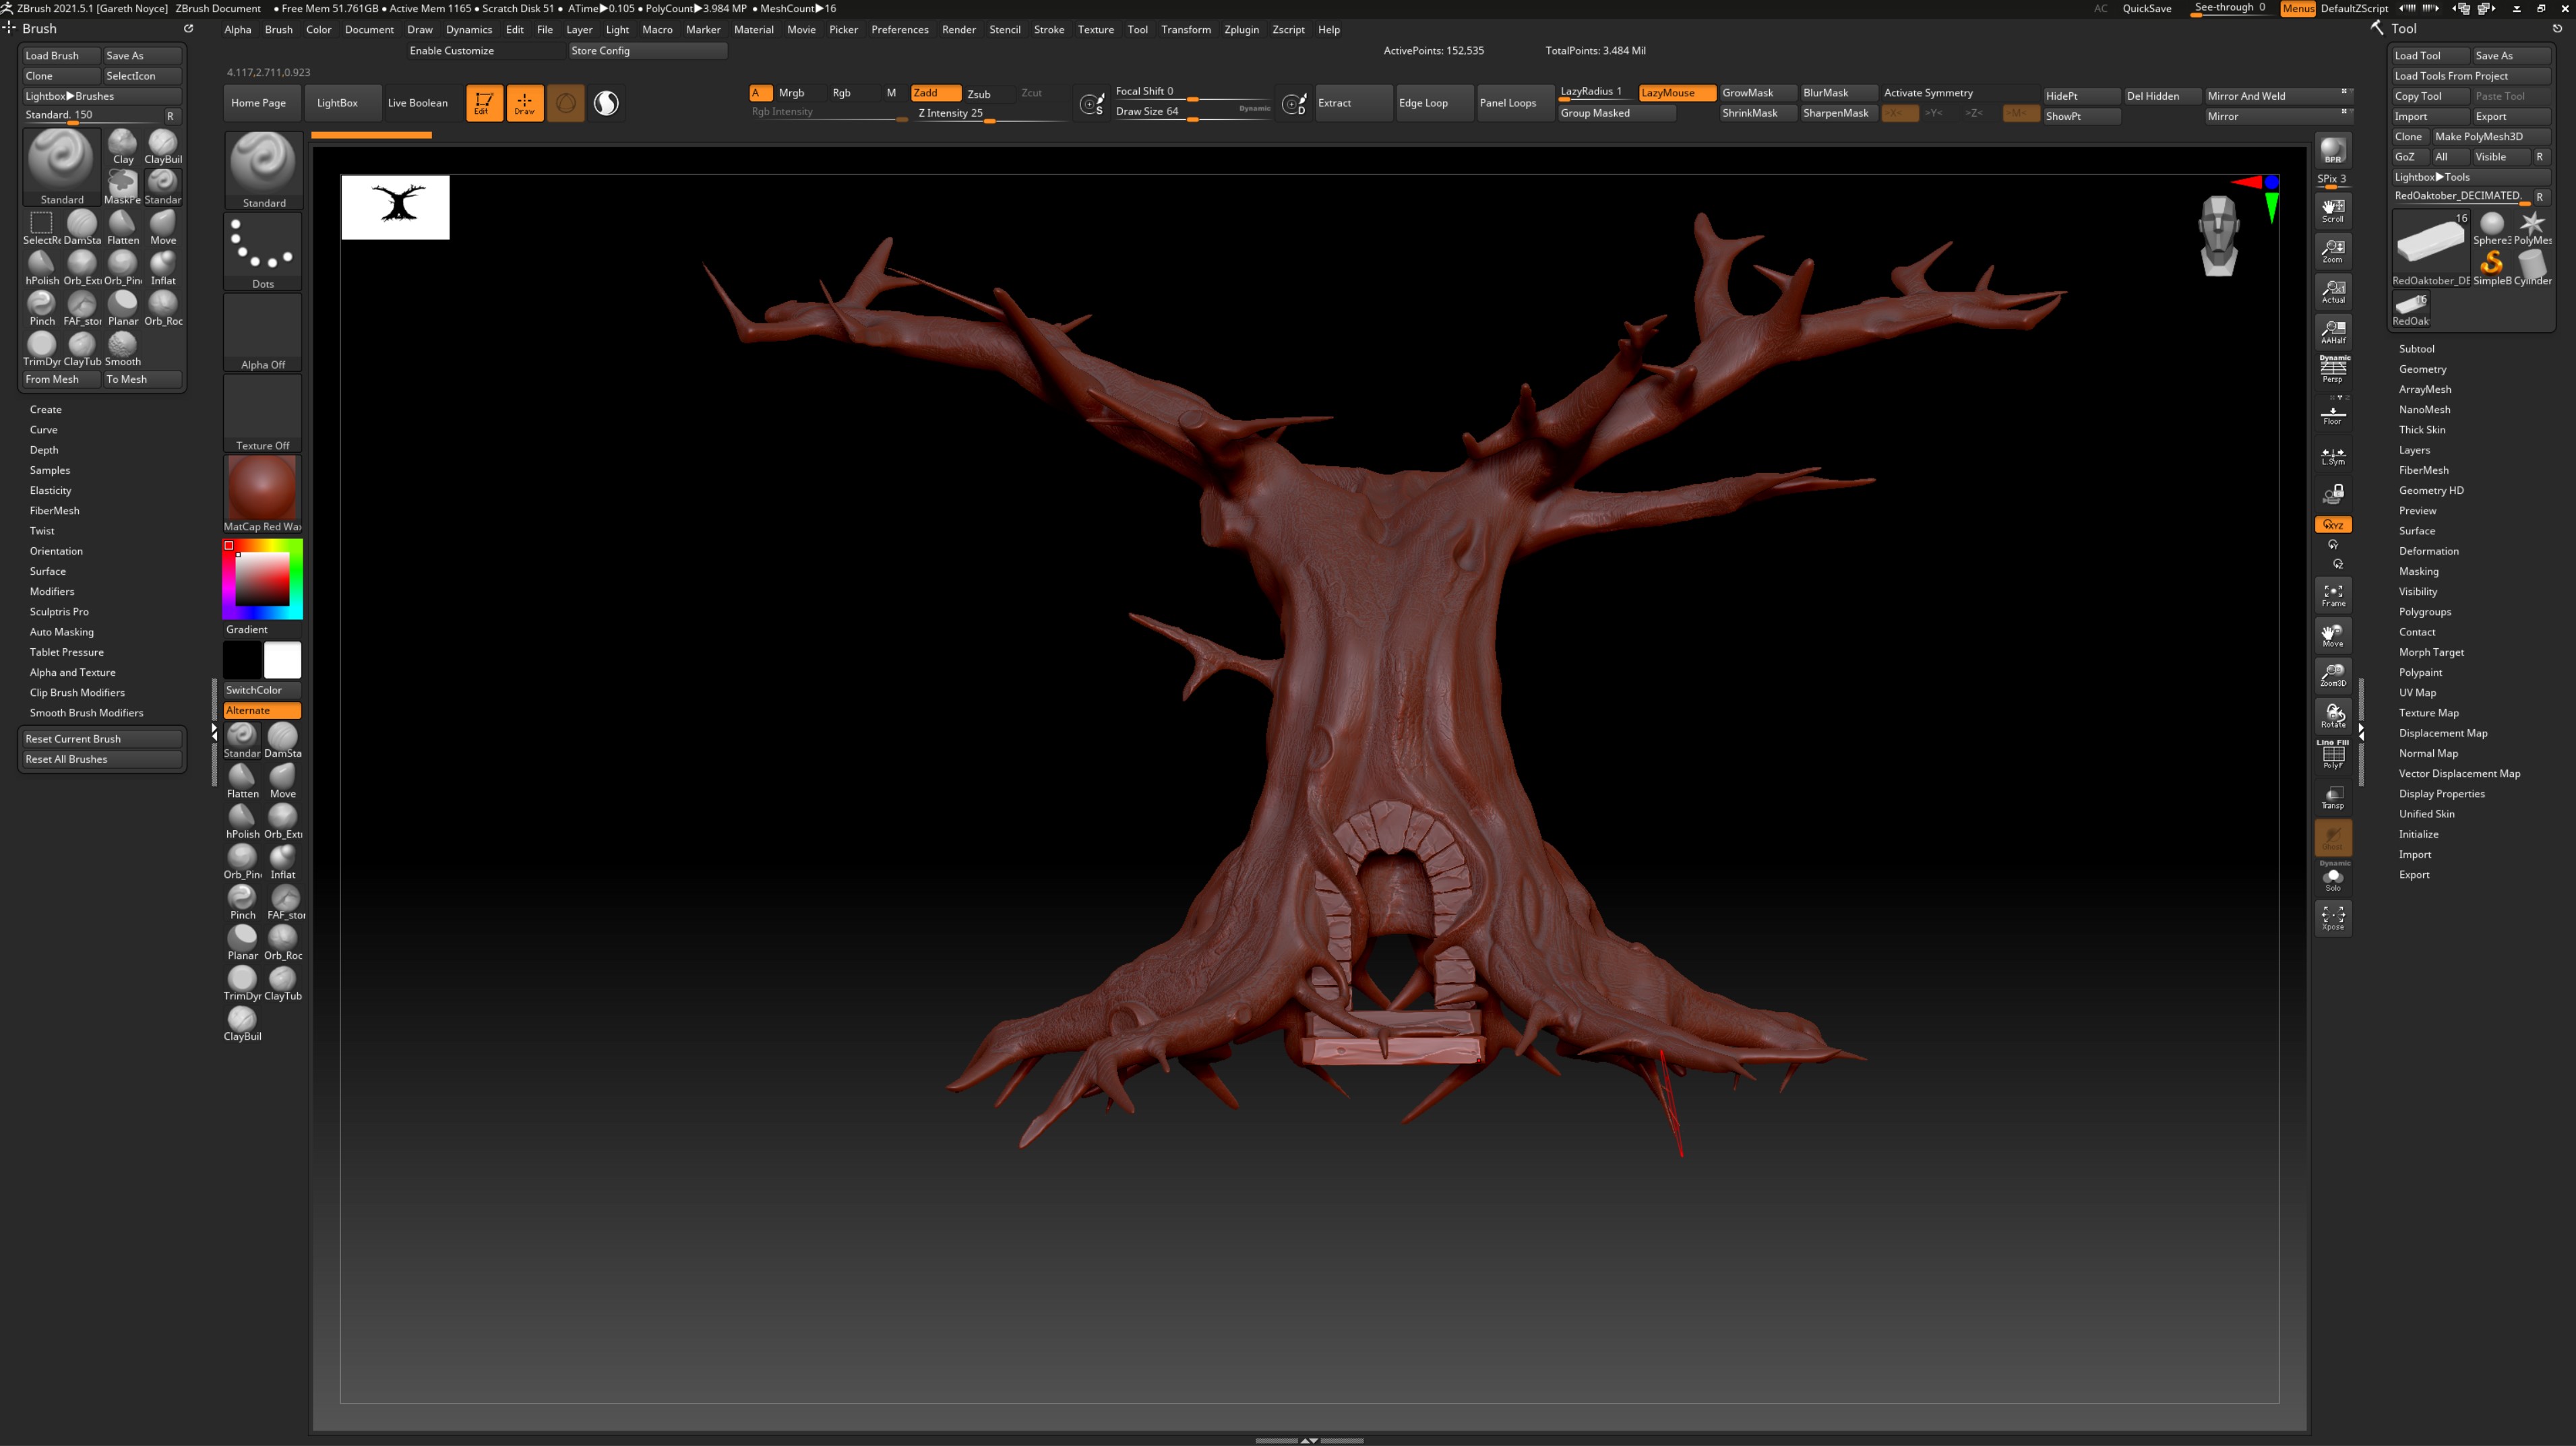Open the MatCap Red Wax material selector
The width and height of the screenshot is (2576, 1446).
[263, 494]
